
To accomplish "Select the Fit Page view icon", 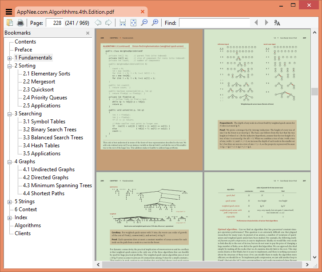I will click(x=134, y=23).
